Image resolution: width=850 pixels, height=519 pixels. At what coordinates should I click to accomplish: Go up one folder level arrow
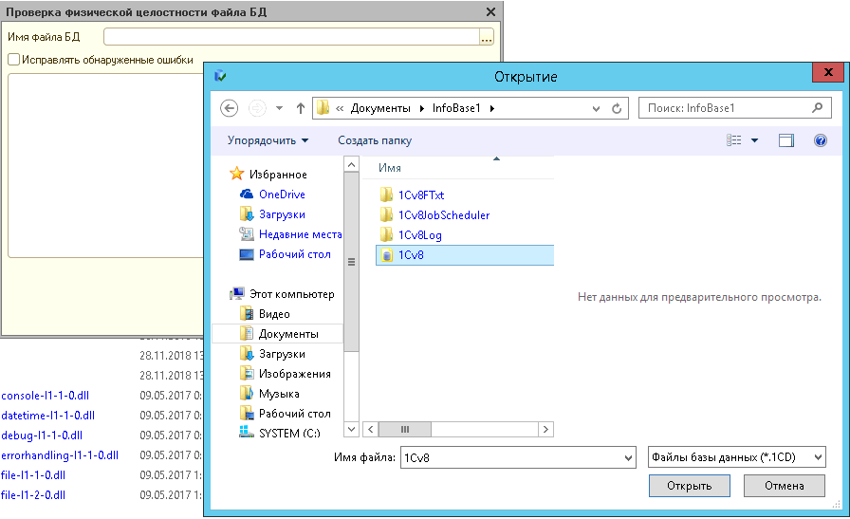coord(301,108)
